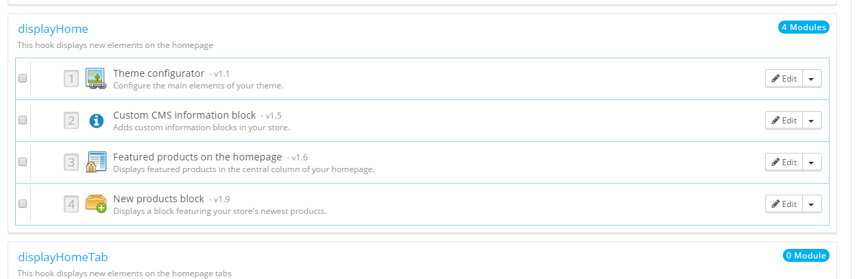Open Featured products Edit dropdown arrow

(812, 162)
